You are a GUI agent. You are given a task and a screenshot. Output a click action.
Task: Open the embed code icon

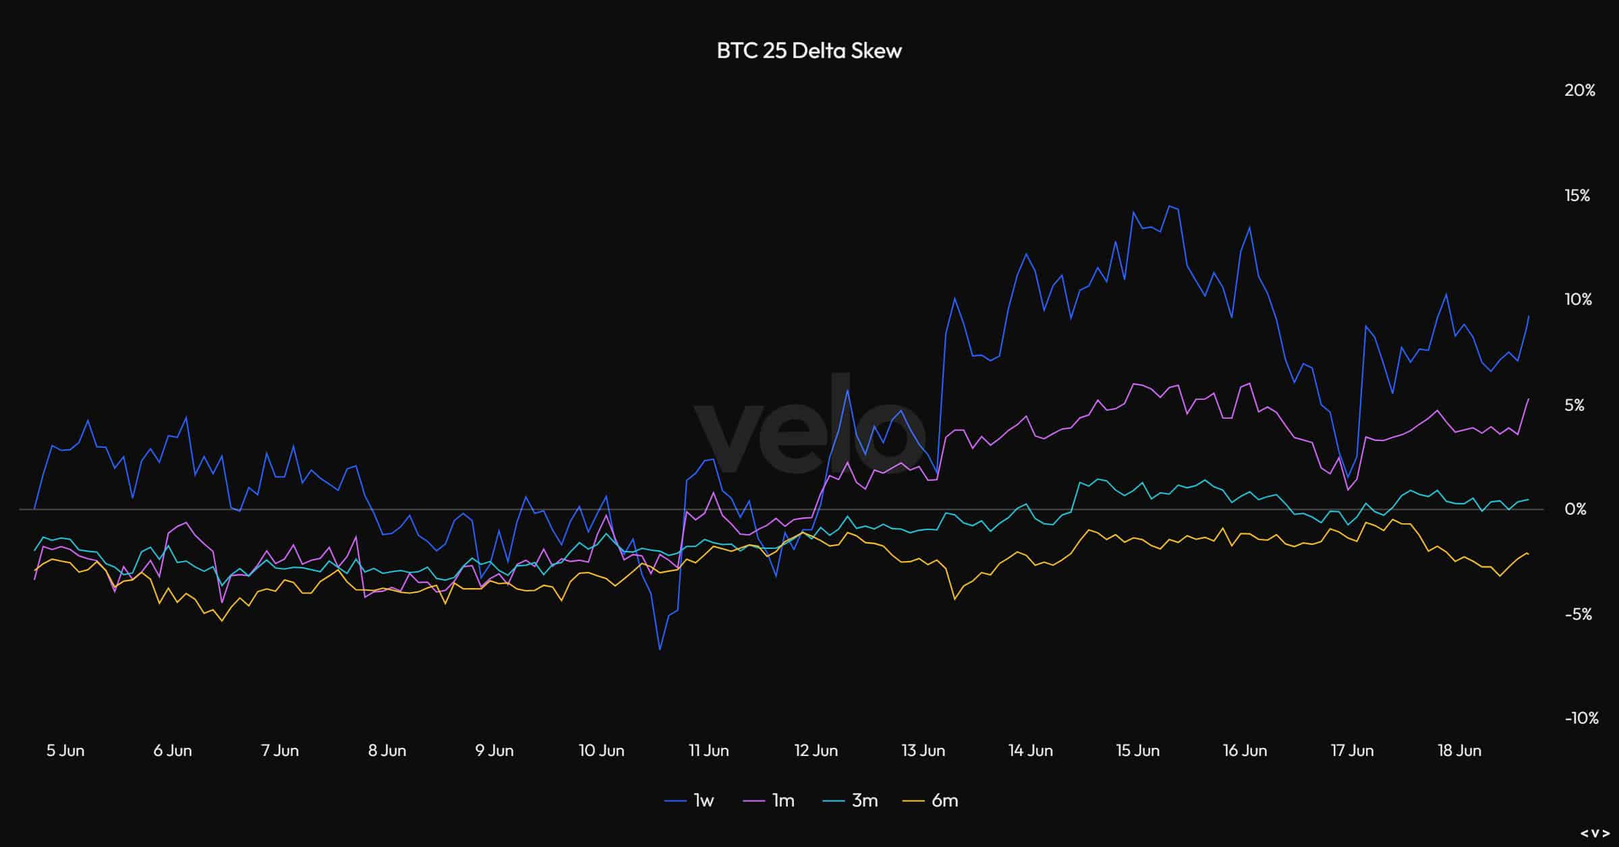[1595, 833]
